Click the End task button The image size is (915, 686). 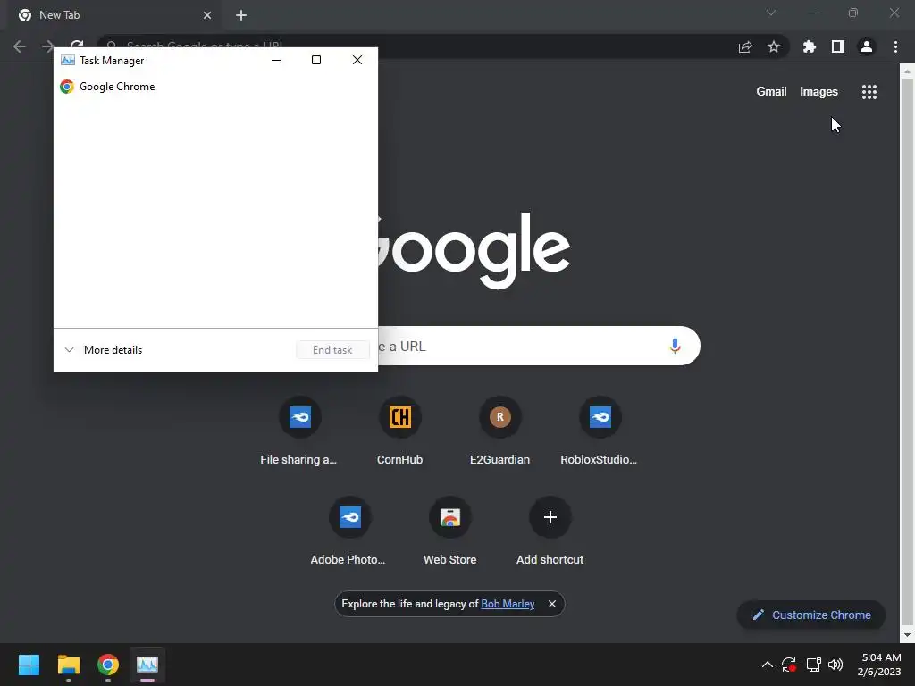[332, 350]
